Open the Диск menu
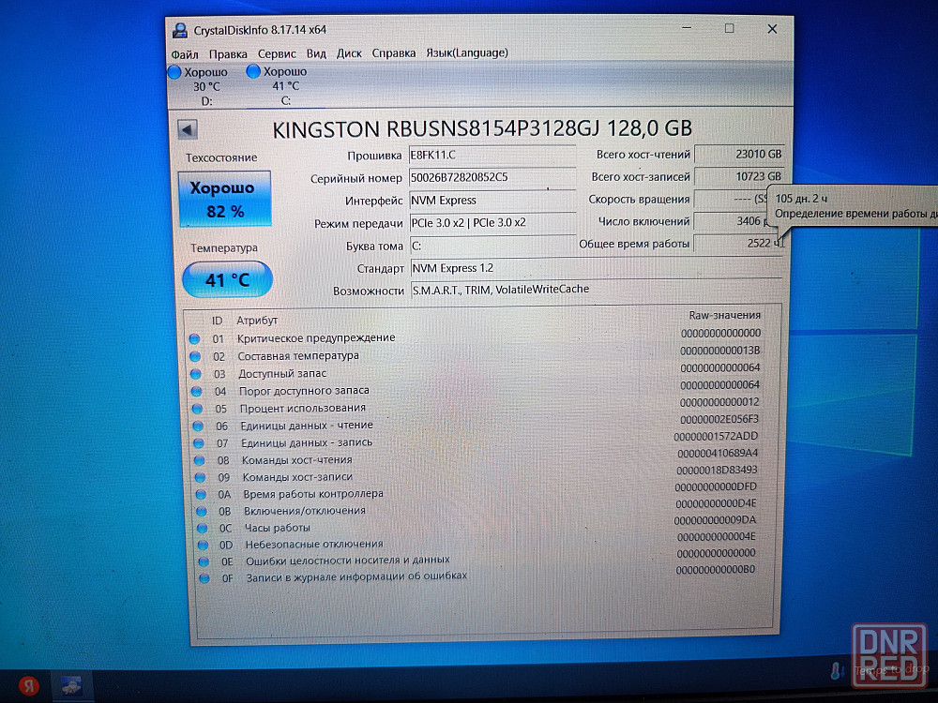 tap(349, 53)
